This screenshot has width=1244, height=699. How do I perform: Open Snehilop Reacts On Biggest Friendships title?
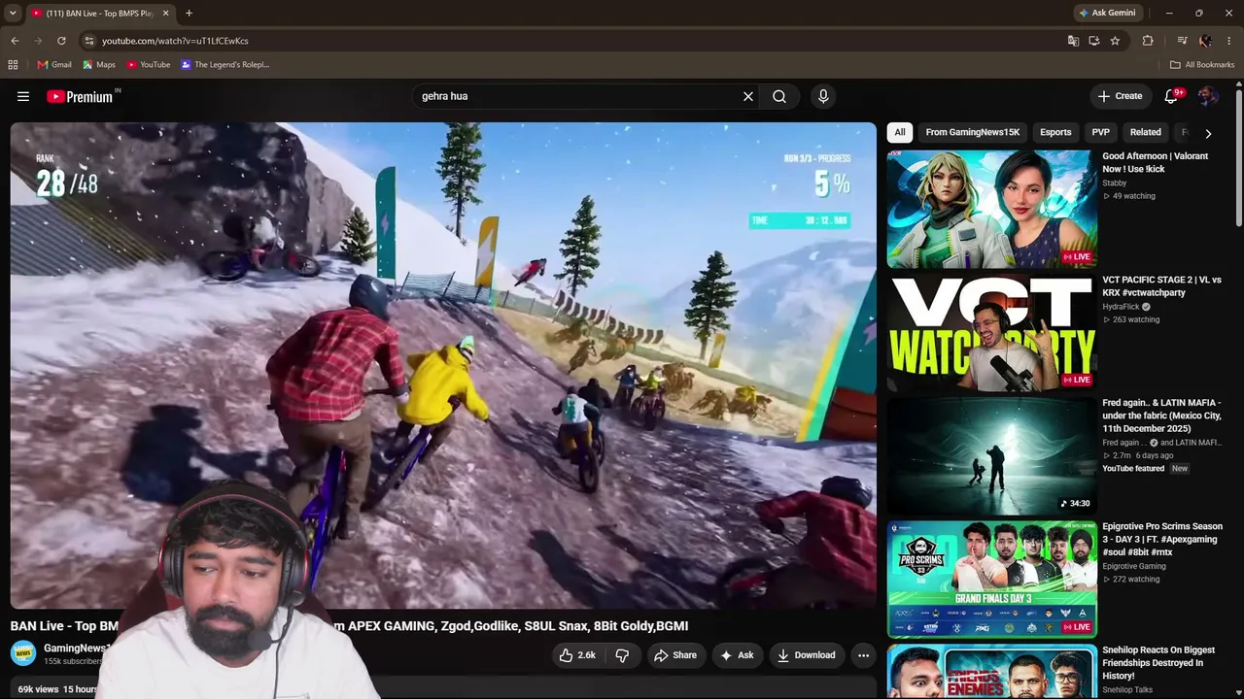point(1158,663)
